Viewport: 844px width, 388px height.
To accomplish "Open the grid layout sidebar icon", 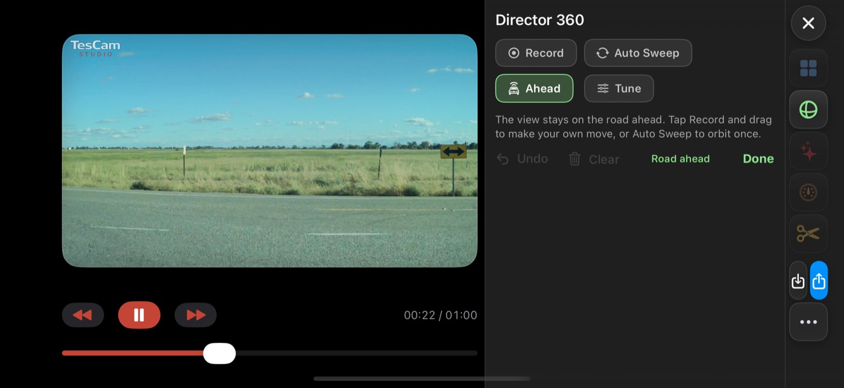I will 808,68.
